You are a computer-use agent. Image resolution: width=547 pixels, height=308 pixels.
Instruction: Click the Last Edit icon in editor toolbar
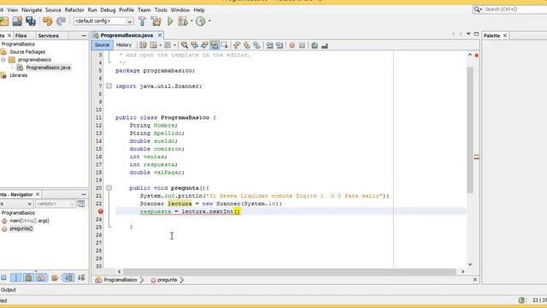pyautogui.click(x=143, y=45)
